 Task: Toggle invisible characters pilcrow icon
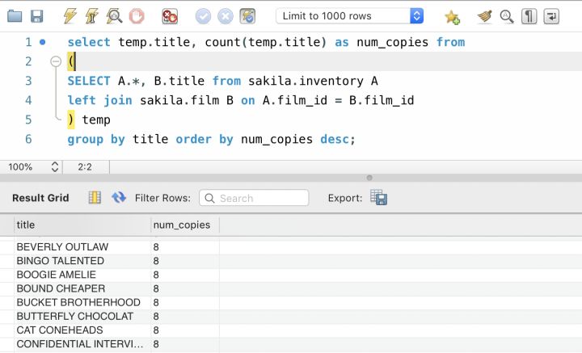[x=529, y=16]
